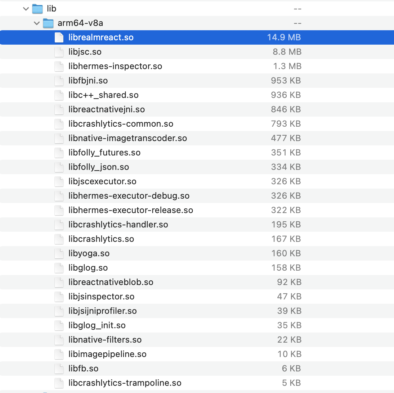Select the libfbjni.so file name
The image size is (394, 393).
(88, 81)
